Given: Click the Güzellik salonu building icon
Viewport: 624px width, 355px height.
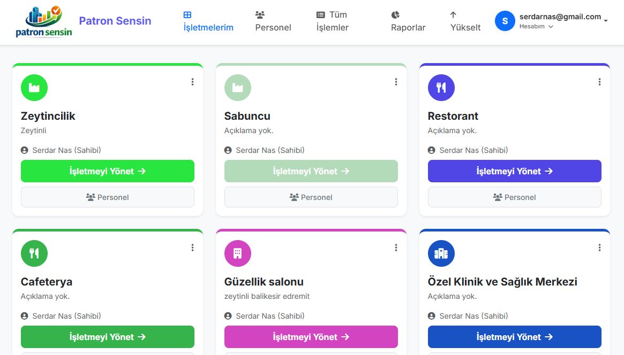Looking at the screenshot, I should coord(238,253).
